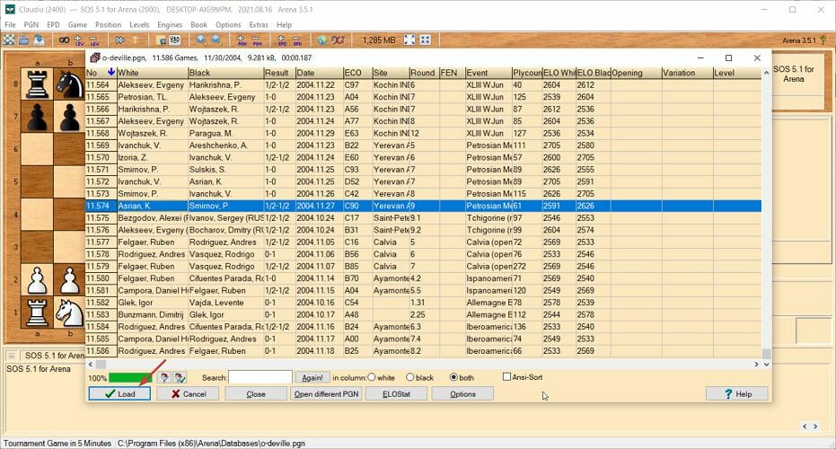Click the Cancel button
Image resolution: width=836 pixels, height=449 pixels.
[x=189, y=394]
